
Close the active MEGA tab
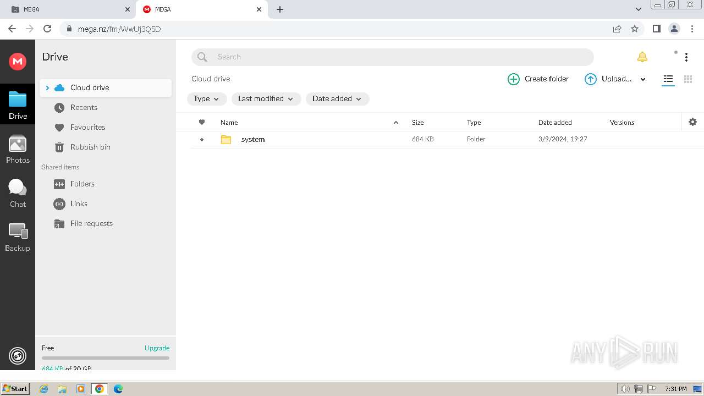coord(259,9)
